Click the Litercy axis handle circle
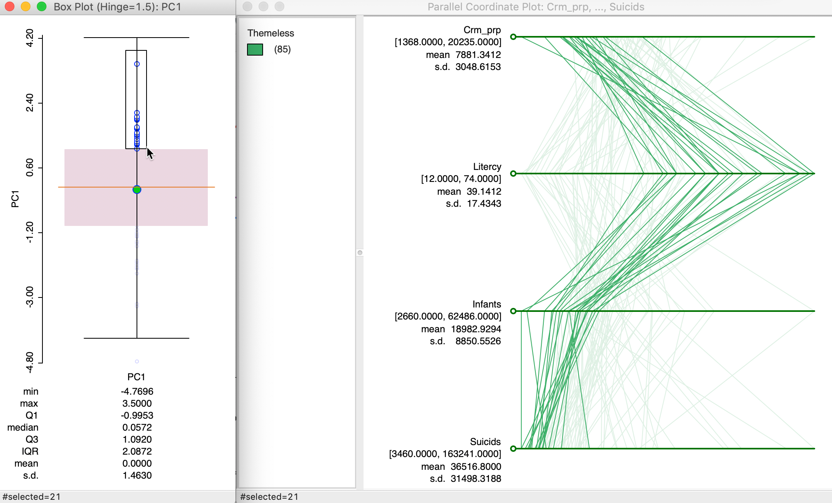832x503 pixels. tap(513, 174)
